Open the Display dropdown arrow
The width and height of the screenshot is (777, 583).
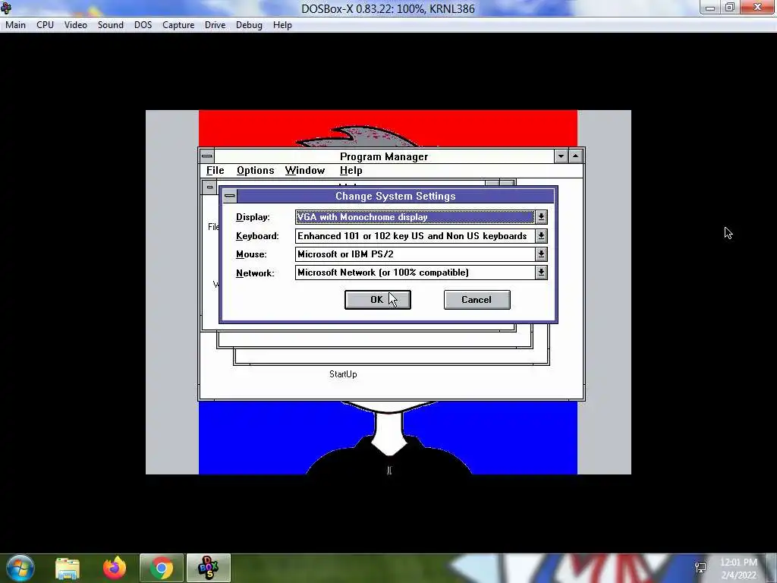[541, 217]
